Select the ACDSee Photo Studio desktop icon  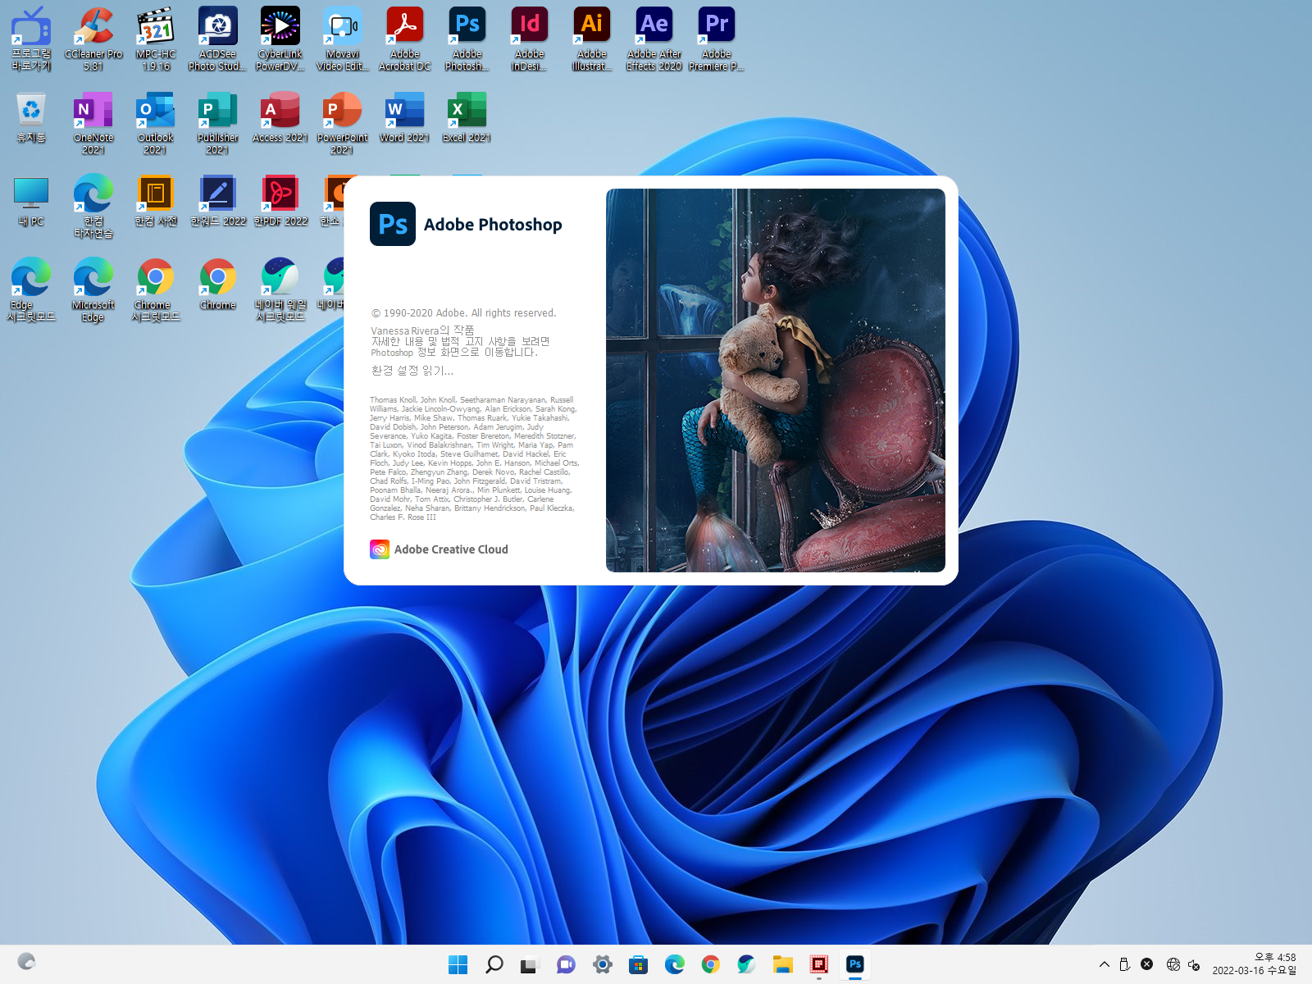(x=217, y=39)
